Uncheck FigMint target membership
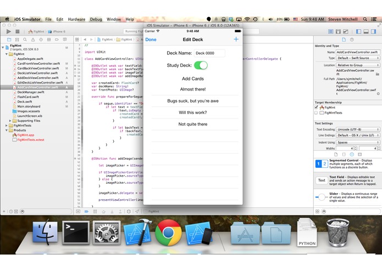This screenshot has height=271, width=382. [316, 107]
